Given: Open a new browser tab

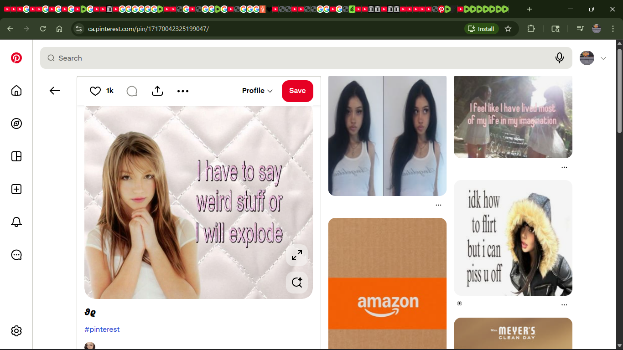Looking at the screenshot, I should pos(529,9).
